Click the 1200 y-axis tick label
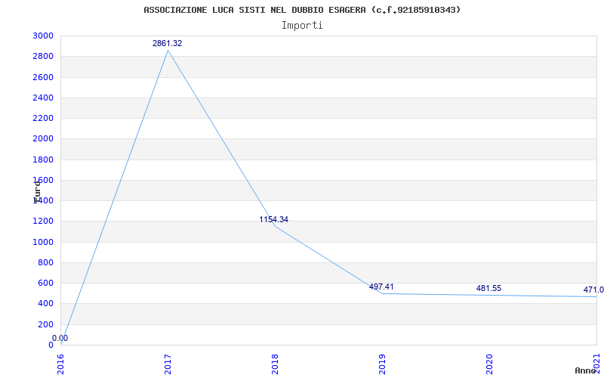Image resolution: width=604 pixels, height=378 pixels. coord(44,221)
